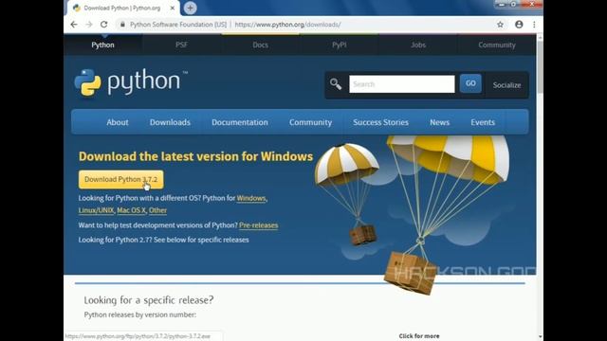The height and width of the screenshot is (341, 607).
Task: Open the Docs top navigation tab
Action: 260,45
